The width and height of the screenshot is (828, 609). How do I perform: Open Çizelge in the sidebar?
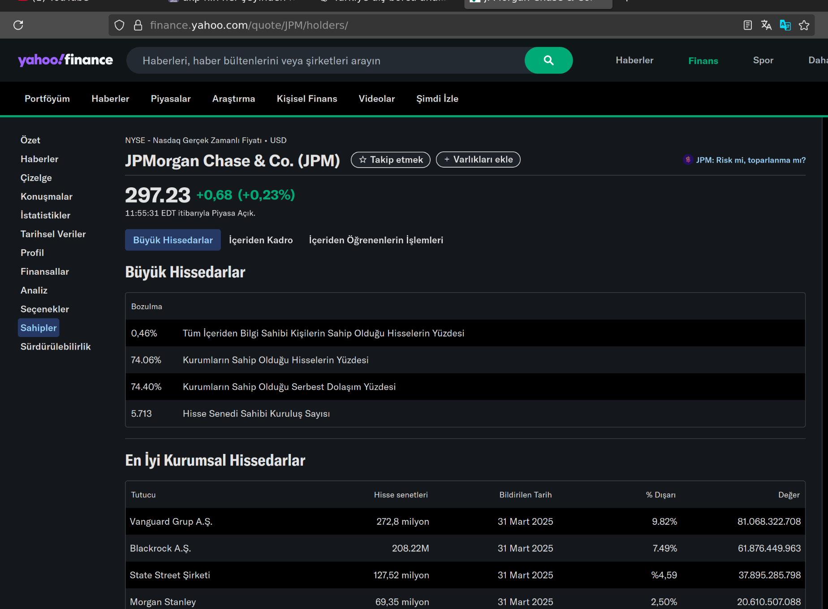click(x=36, y=178)
